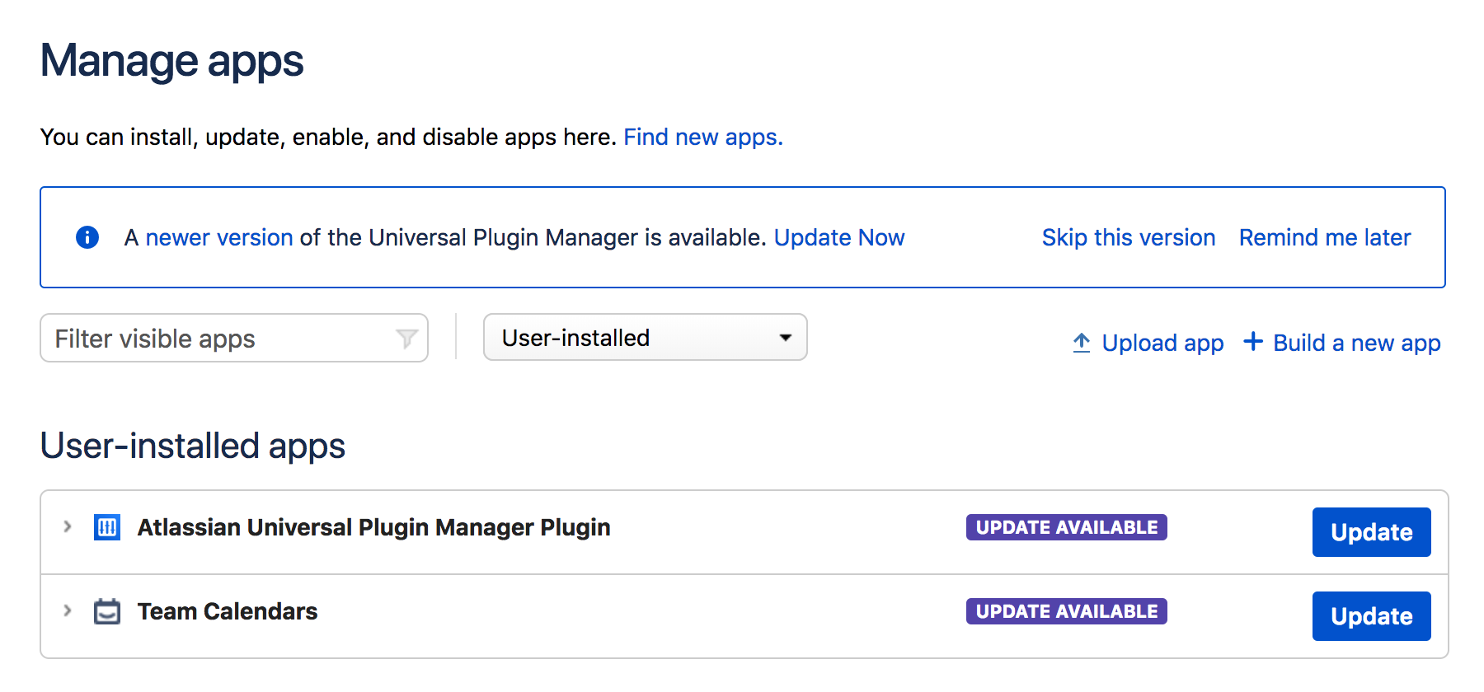The image size is (1484, 692).
Task: Click Update Now in the banner
Action: pyautogui.click(x=839, y=237)
